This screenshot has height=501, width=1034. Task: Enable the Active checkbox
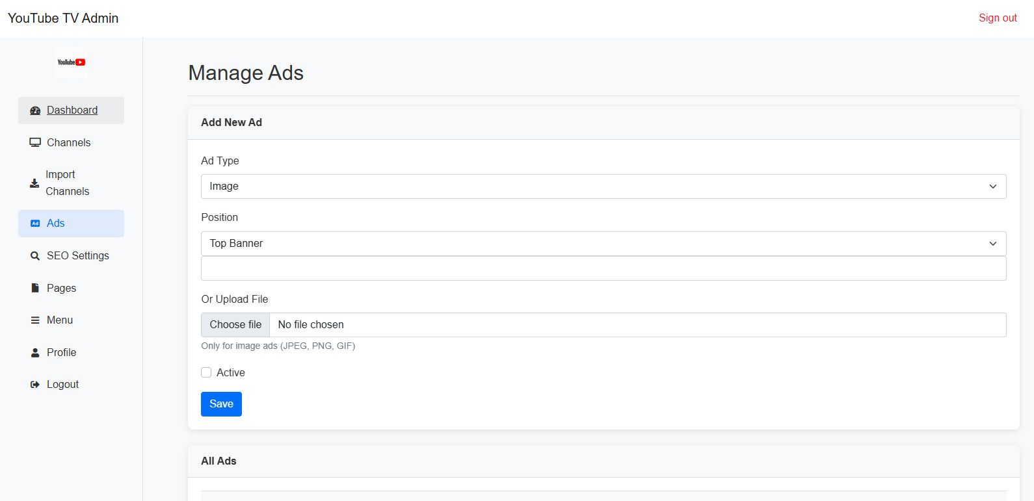click(x=206, y=372)
